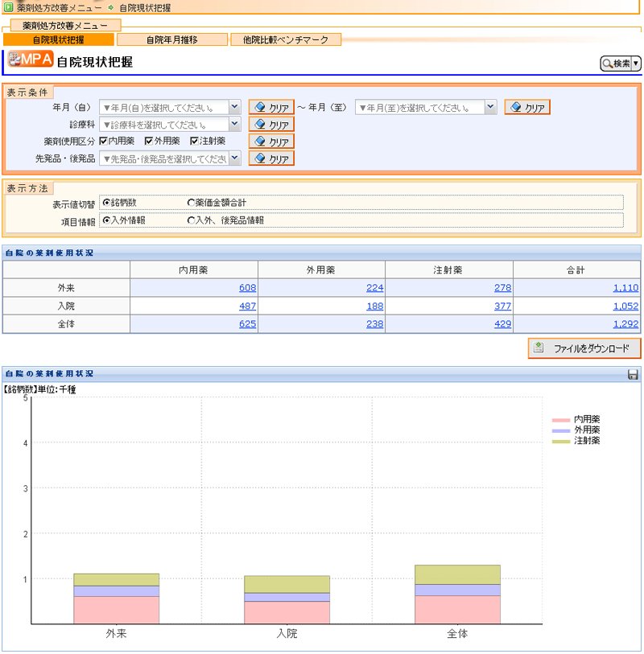Click the 外用薬 lavender legend swatch
This screenshot has height=654, width=644.
point(560,430)
